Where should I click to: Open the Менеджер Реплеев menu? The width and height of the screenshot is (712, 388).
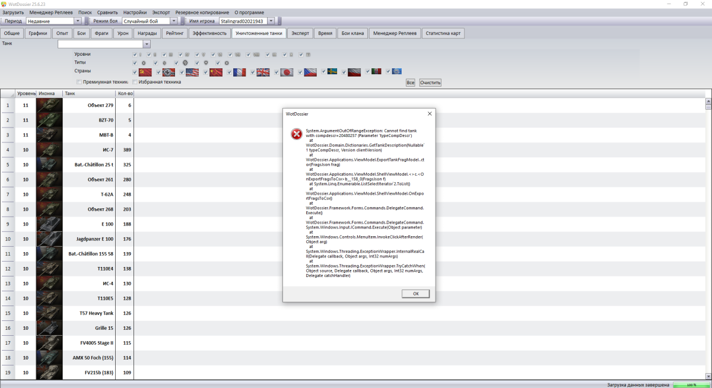51,12
